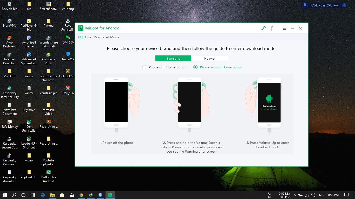
Task: Select the NordVPN desktop icon
Action: pyautogui.click(x=10, y=23)
